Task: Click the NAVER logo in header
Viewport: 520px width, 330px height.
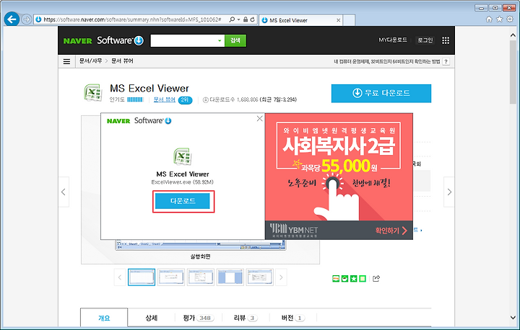Action: pyautogui.click(x=77, y=41)
